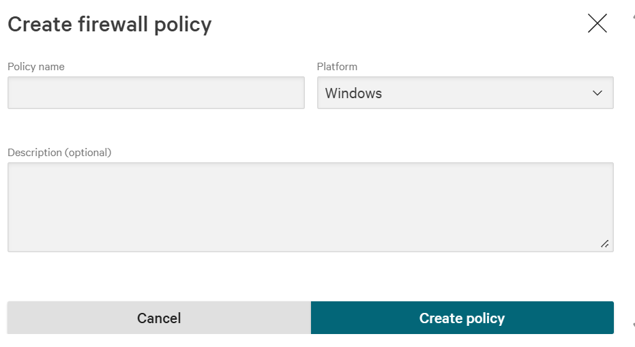The width and height of the screenshot is (635, 347).
Task: Click the Policy name input field
Action: coord(156,93)
